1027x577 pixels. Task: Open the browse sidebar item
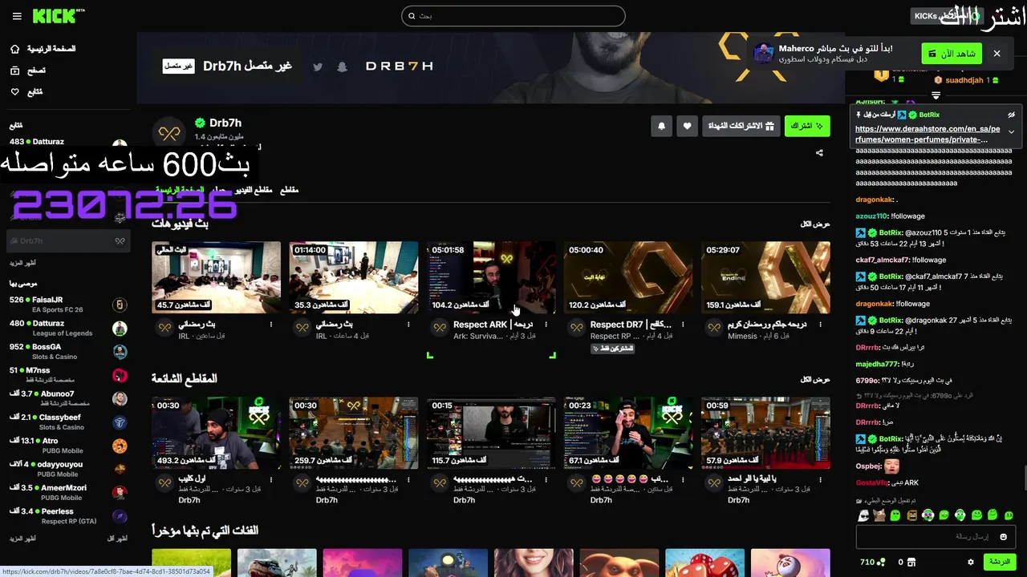click(x=27, y=71)
